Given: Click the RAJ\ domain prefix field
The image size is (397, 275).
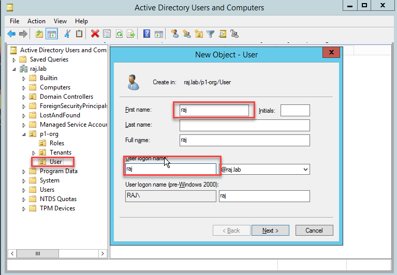Looking at the screenshot, I should click(171, 196).
